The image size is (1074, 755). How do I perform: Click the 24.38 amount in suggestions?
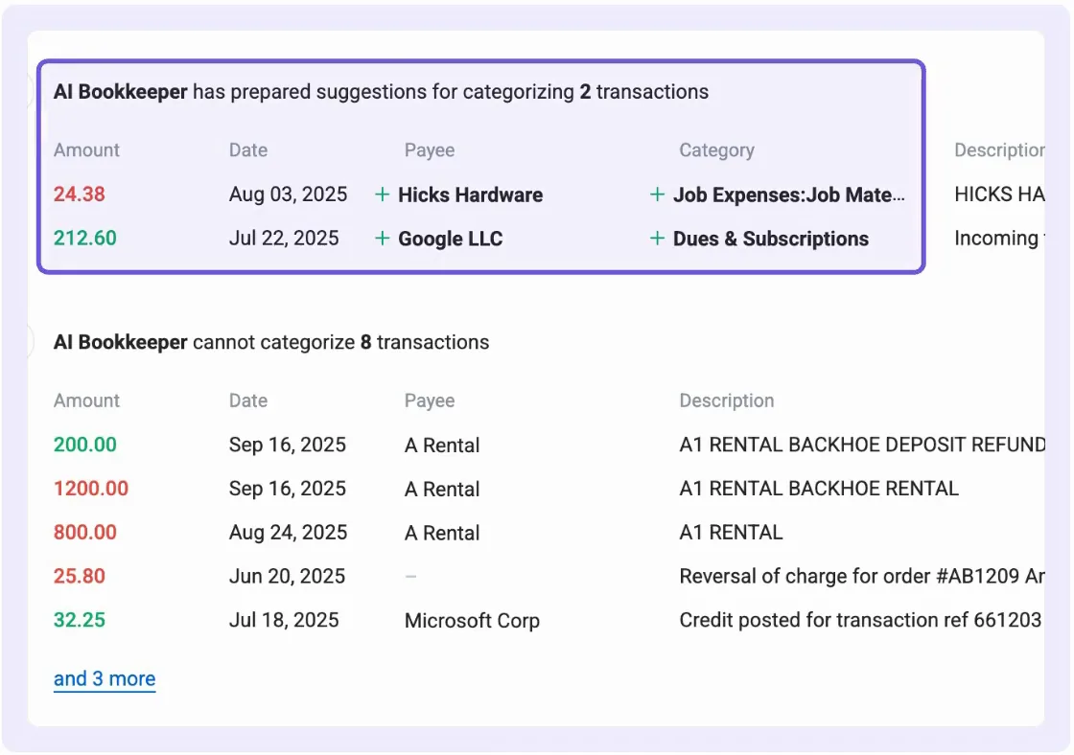(80, 194)
